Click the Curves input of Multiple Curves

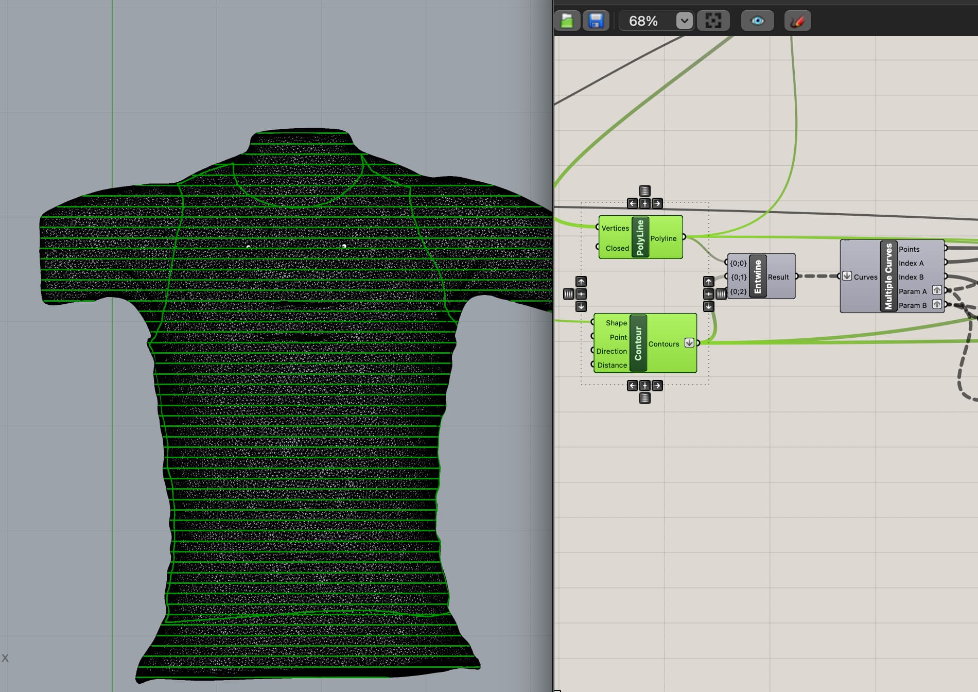[x=865, y=277]
